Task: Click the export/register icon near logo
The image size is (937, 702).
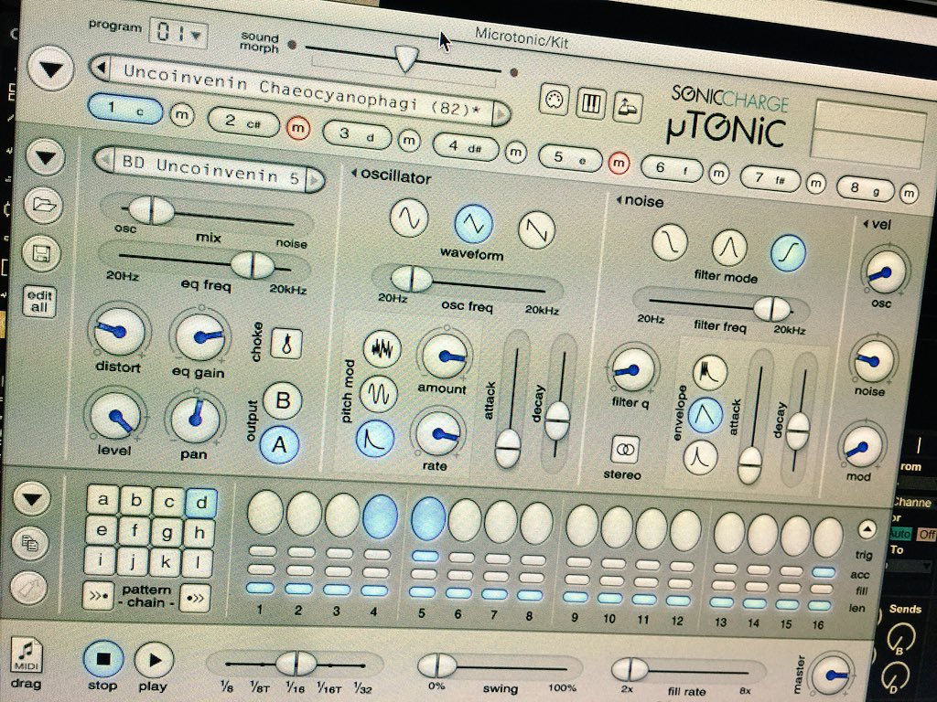Action: [627, 109]
